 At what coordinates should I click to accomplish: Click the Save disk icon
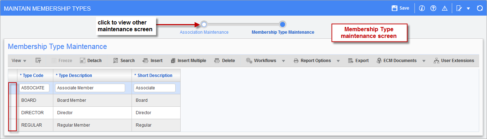click(x=394, y=8)
